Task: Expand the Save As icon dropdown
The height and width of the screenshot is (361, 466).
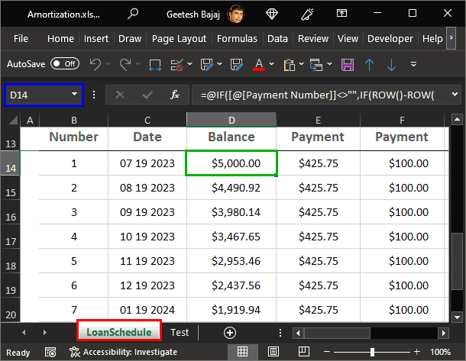Action: [x=219, y=64]
